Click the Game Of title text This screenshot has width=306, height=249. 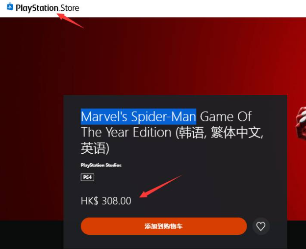(226, 116)
